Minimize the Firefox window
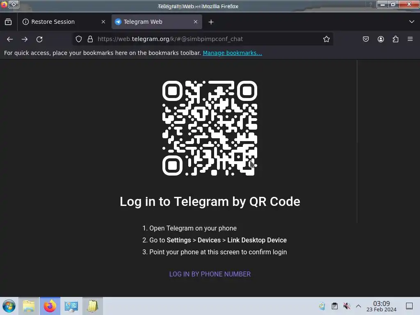 (x=383, y=4)
